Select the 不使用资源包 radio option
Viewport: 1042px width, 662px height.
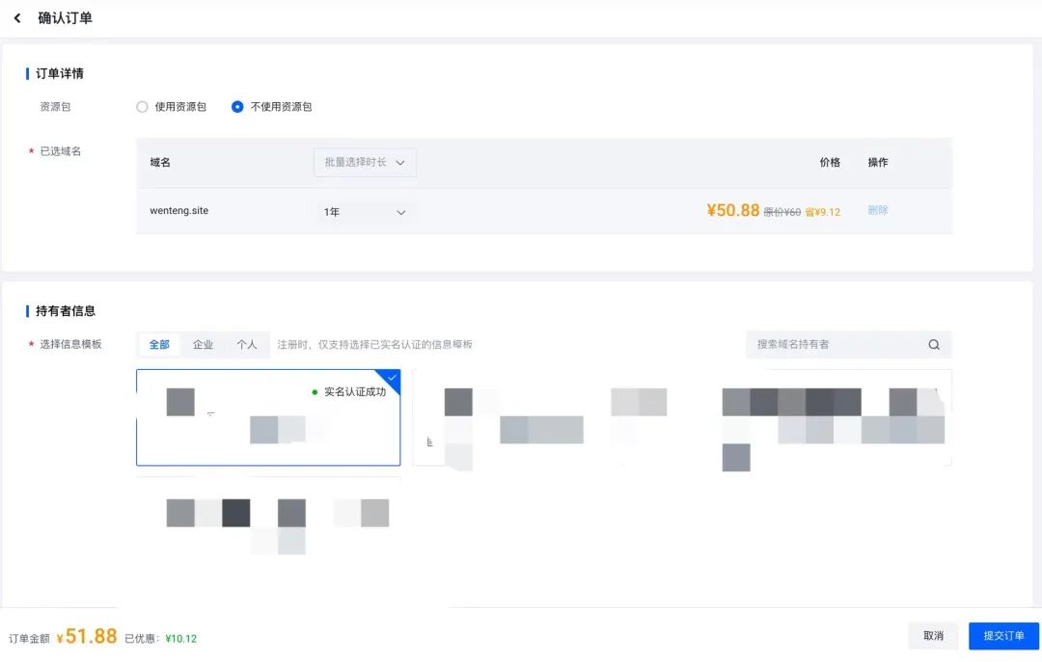click(237, 107)
